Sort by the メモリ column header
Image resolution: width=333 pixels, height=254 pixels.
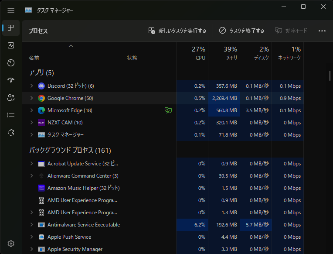(x=224, y=52)
